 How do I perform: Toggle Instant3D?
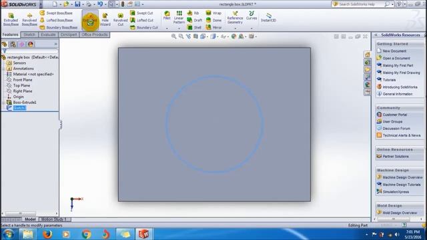point(268,17)
